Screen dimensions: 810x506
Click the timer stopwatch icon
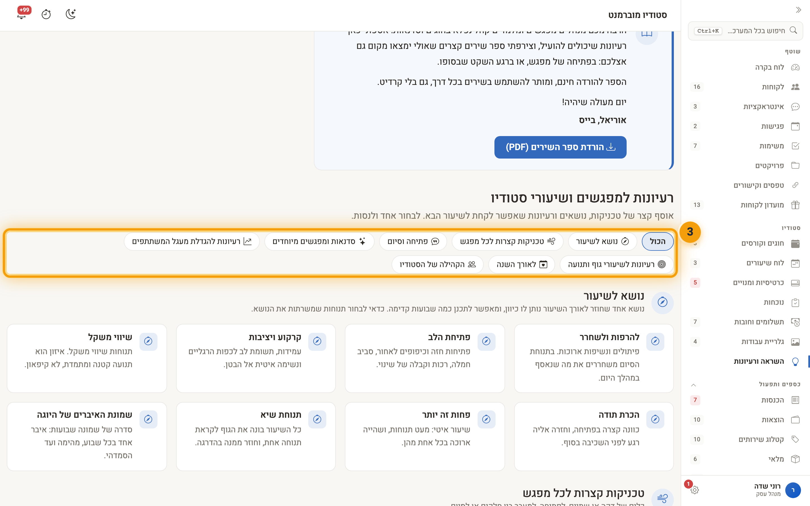click(x=46, y=14)
